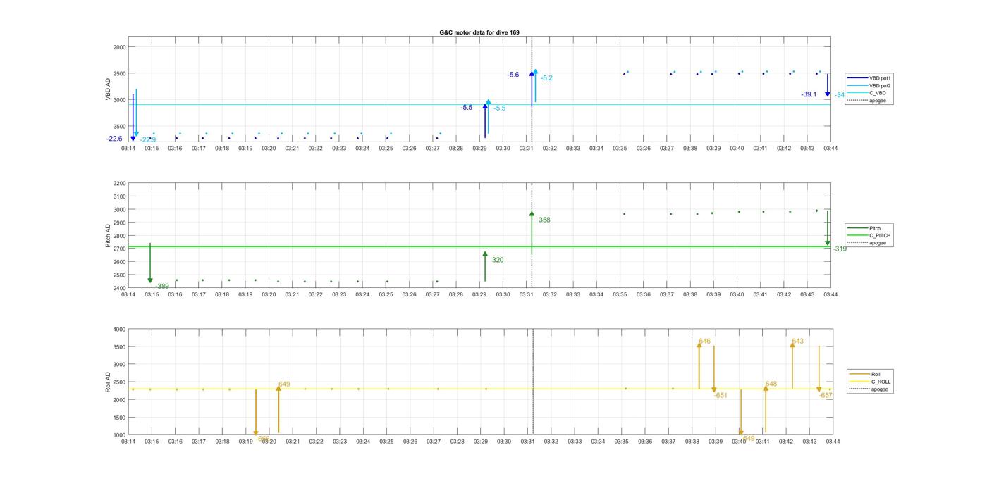Click the "3200" tick on the Pitch axis
Viewport: 987px width, 488px height.
pos(120,184)
